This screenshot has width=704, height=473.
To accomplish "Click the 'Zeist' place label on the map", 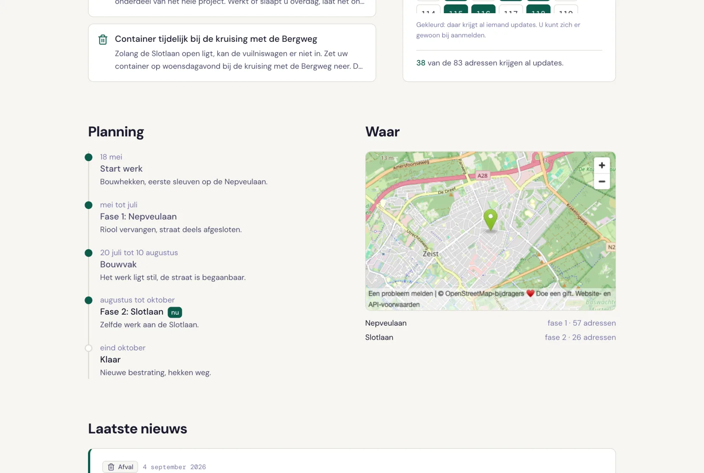I will 431,254.
